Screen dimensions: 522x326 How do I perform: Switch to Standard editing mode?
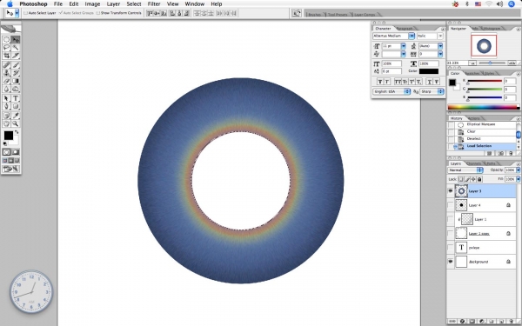point(6,152)
